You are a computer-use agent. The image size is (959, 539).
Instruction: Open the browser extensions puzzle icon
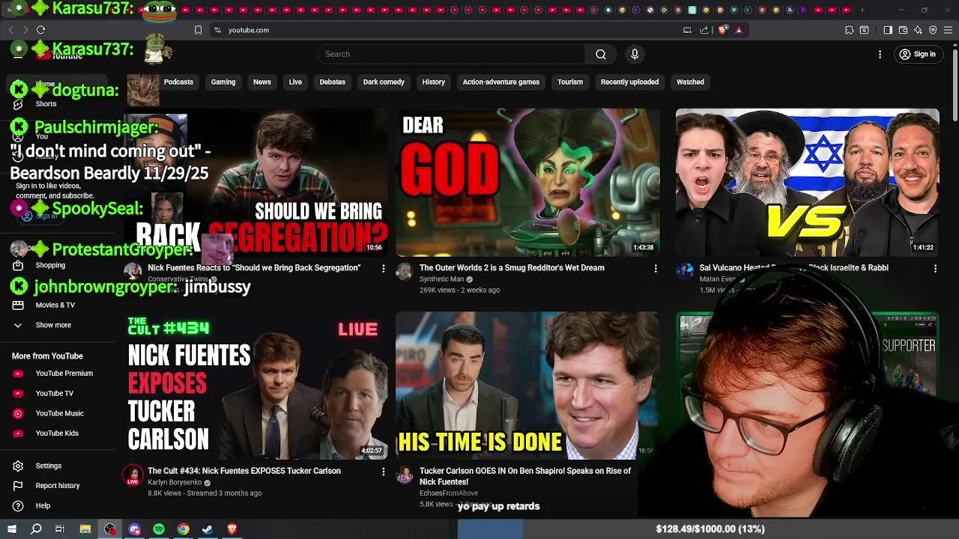point(849,30)
